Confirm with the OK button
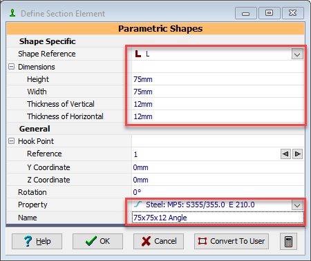311x261 pixels. point(97,241)
